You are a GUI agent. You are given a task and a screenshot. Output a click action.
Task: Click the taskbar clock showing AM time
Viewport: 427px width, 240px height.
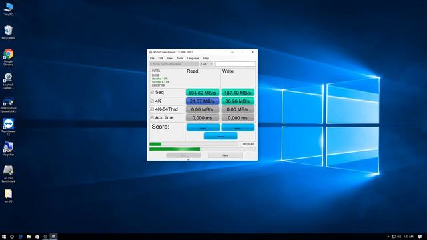(x=408, y=237)
